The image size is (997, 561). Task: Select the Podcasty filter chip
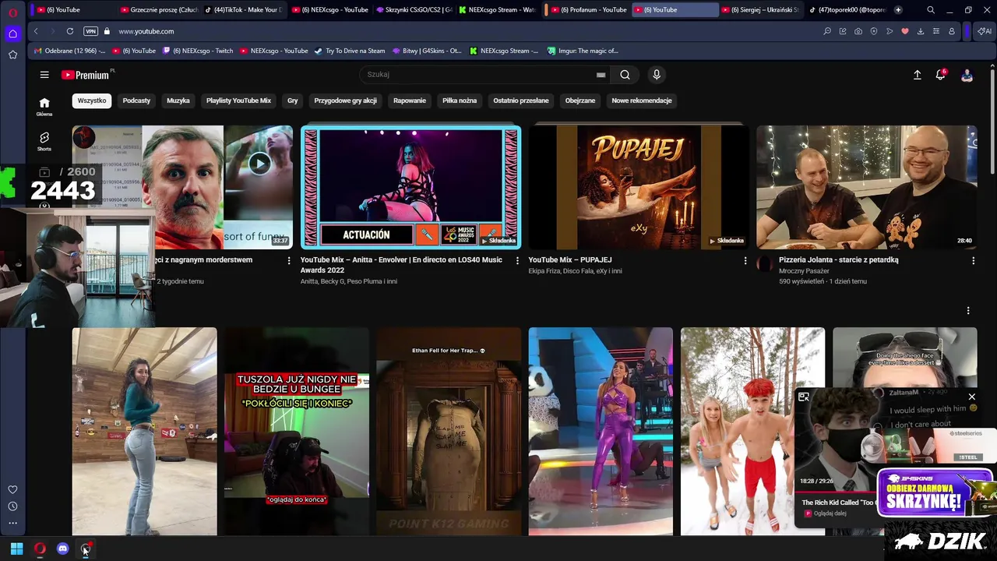coord(136,101)
